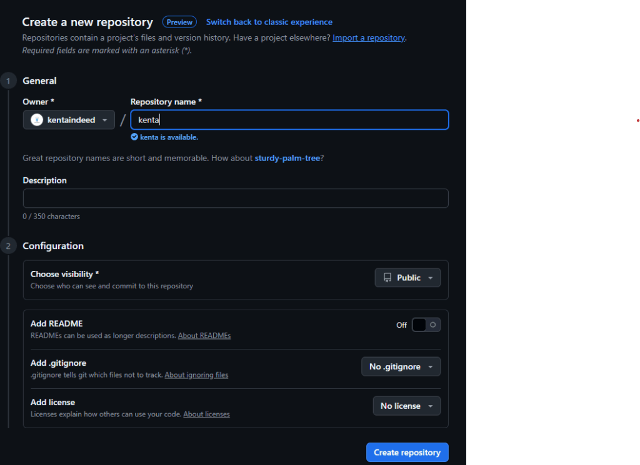Click the repository icon in Public button

pos(387,278)
